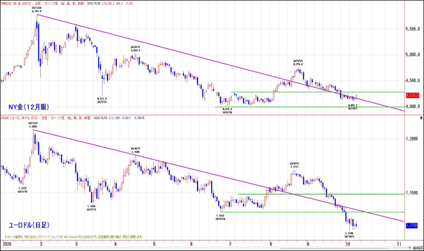Click month 4 on the time axis
This screenshot has width=424, height=251.
pyautogui.click(x=116, y=244)
